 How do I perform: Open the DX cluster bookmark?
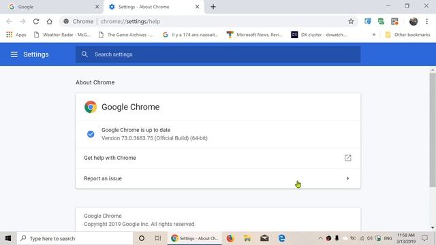320,35
